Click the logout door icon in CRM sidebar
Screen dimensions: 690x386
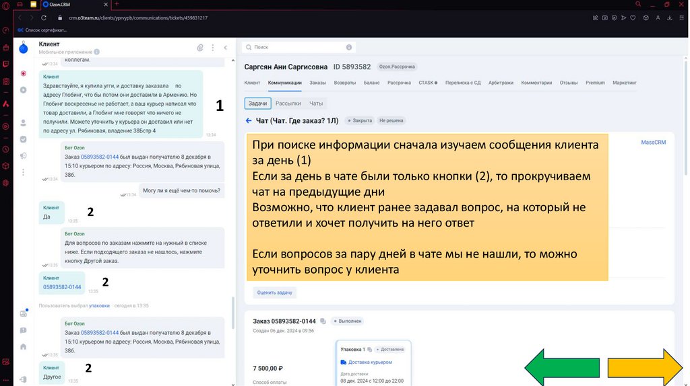(x=24, y=379)
